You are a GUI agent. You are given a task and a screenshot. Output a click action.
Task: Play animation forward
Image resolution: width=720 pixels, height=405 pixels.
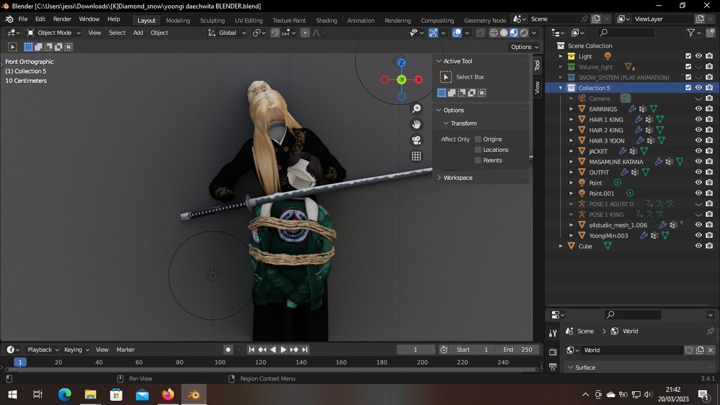[283, 350]
